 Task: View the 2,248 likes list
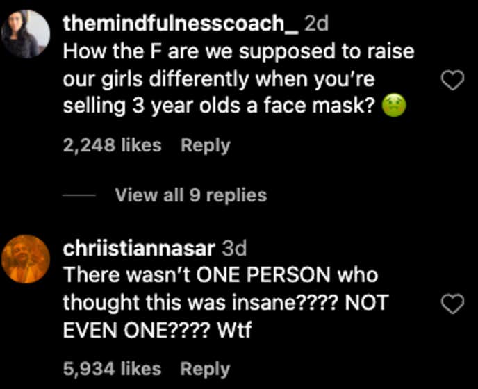(112, 146)
